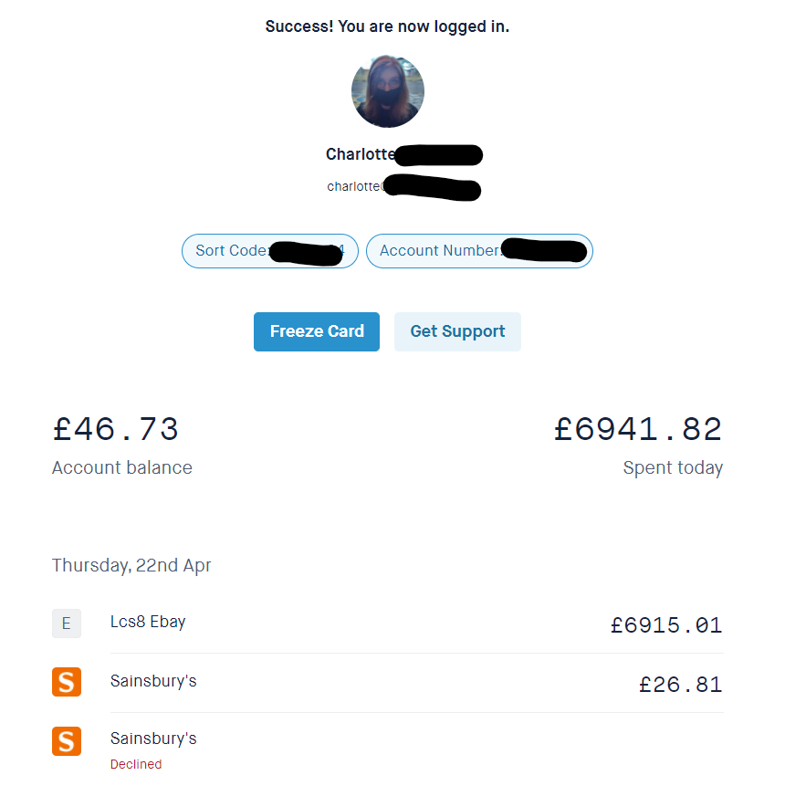Click the login success message

(x=387, y=26)
